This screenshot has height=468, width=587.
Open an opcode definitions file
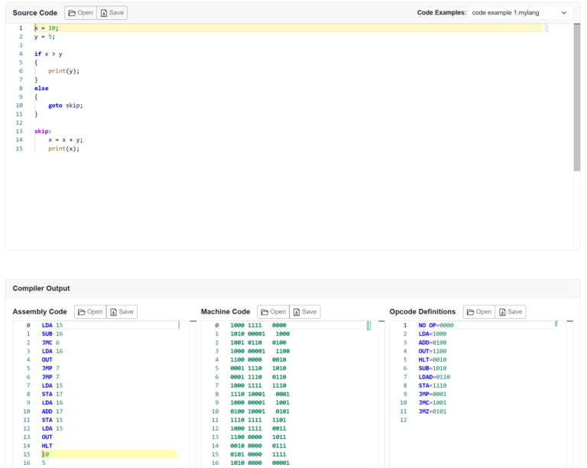pos(479,312)
